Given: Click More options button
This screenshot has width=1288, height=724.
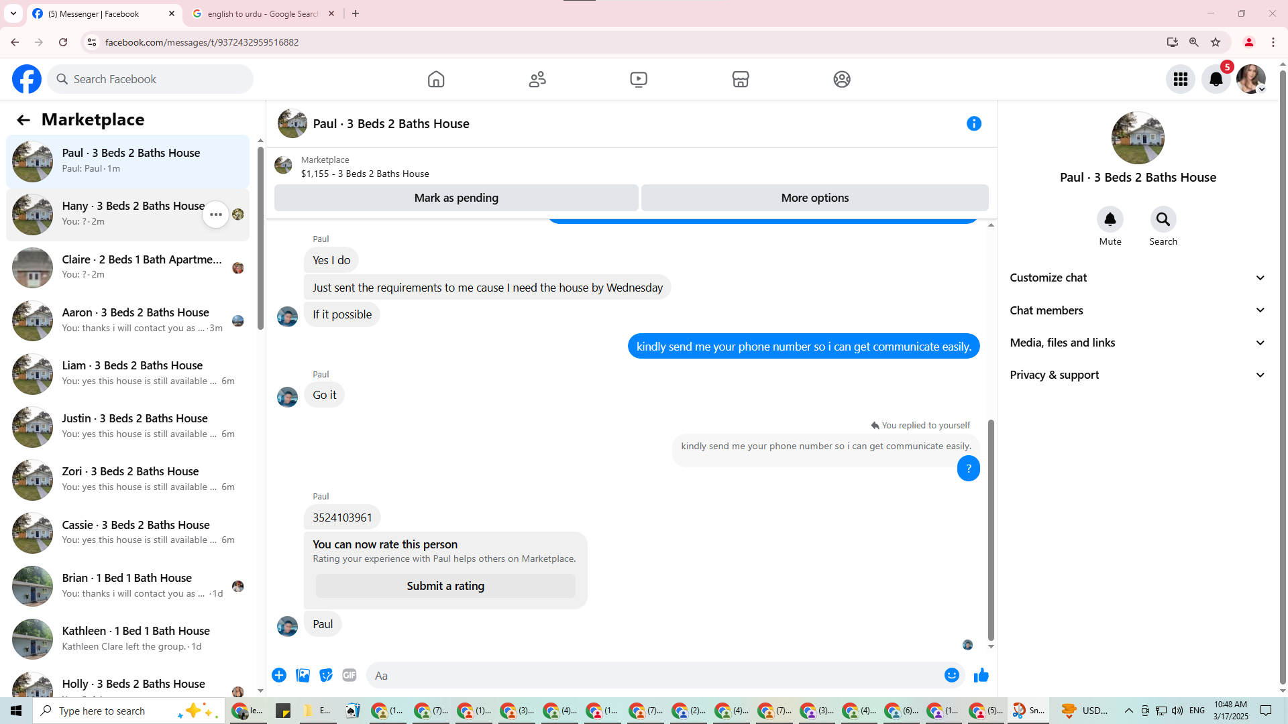Looking at the screenshot, I should tap(815, 198).
